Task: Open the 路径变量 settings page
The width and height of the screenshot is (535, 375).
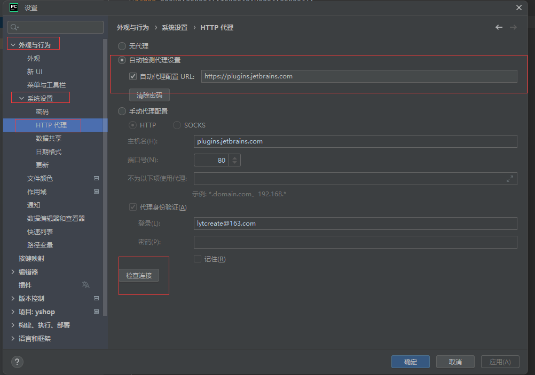Action: (40, 245)
